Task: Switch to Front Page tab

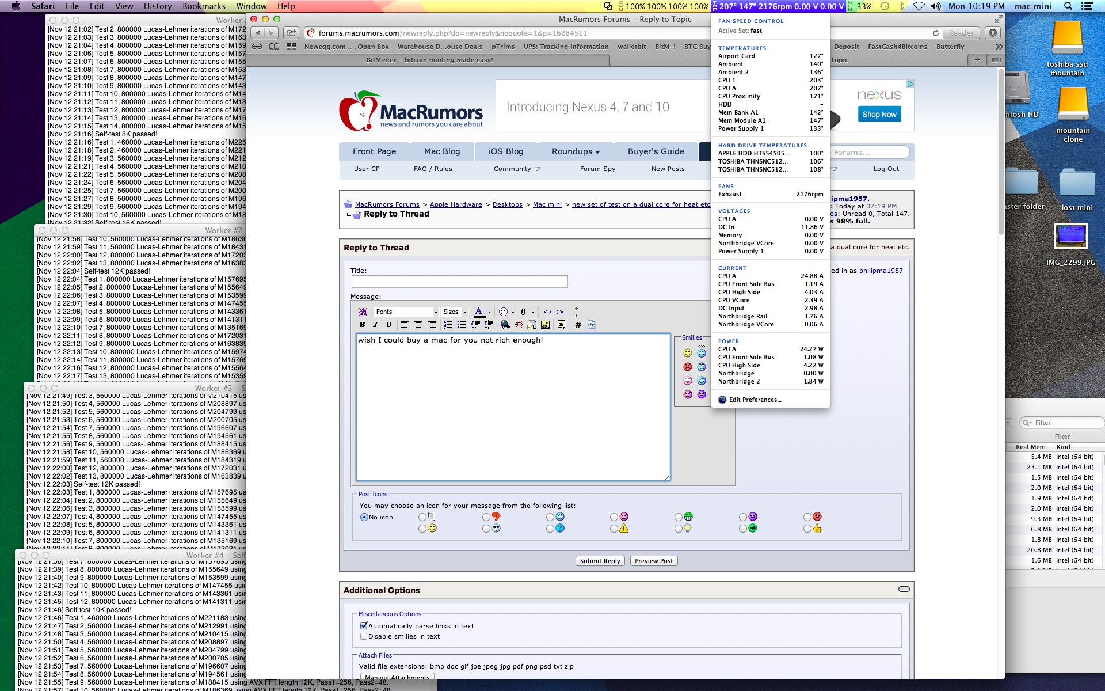Action: point(375,151)
